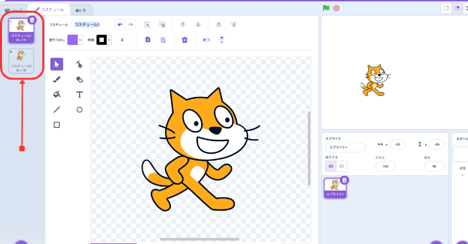Viewport: 468px width, 244px height.
Task: Click the Undo arrow button
Action: [x=120, y=25]
